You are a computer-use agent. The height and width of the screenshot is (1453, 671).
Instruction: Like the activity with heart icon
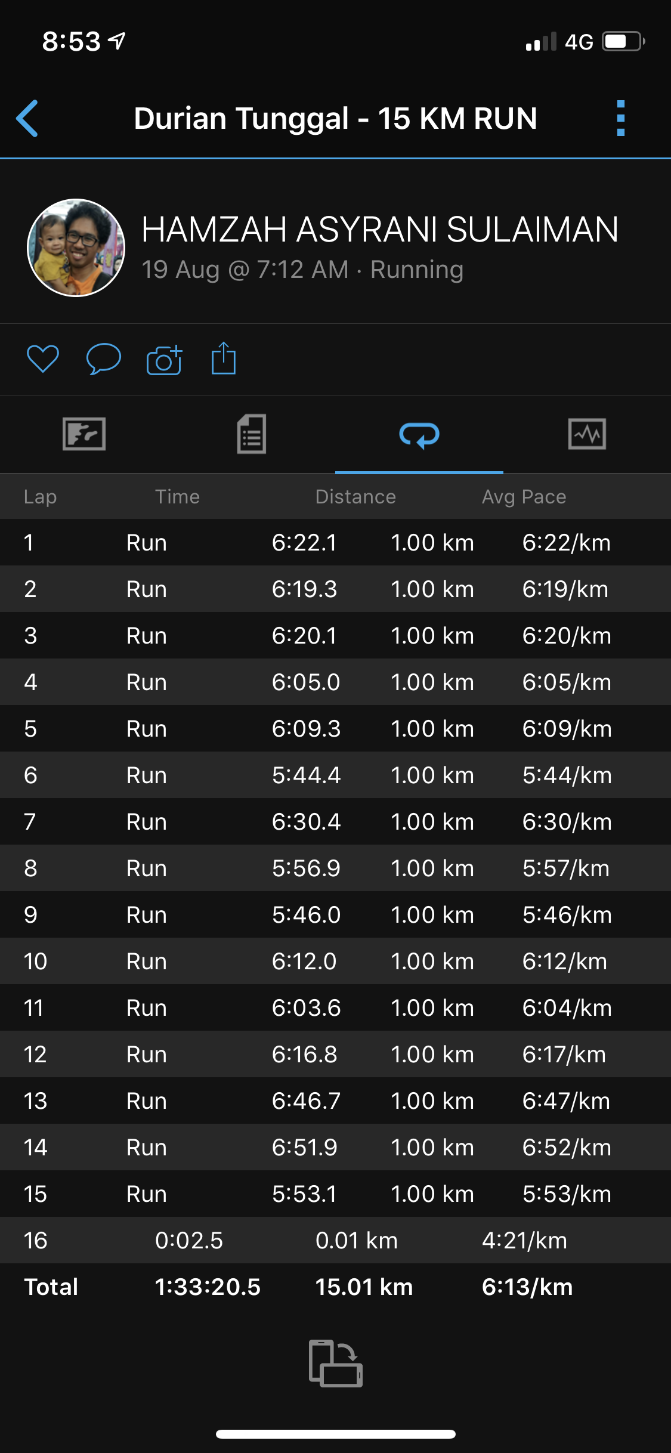(x=43, y=359)
